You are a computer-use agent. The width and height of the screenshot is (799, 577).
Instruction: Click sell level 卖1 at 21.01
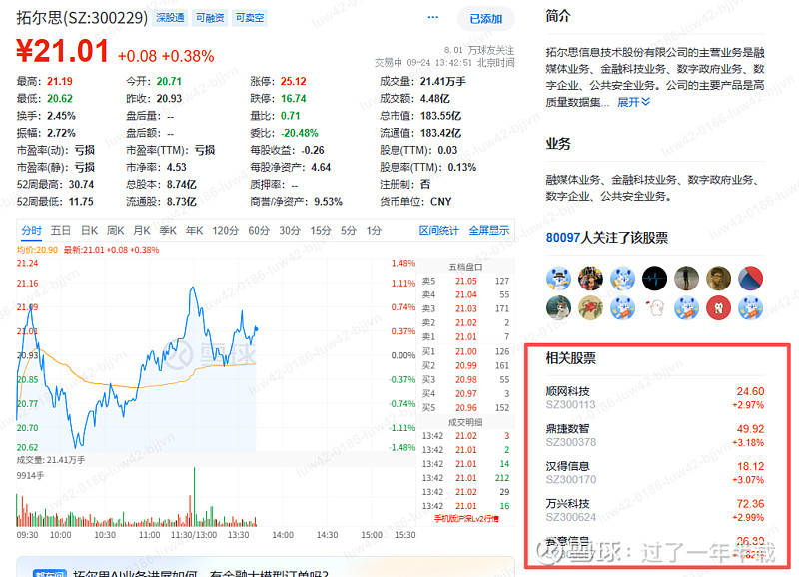[465, 336]
